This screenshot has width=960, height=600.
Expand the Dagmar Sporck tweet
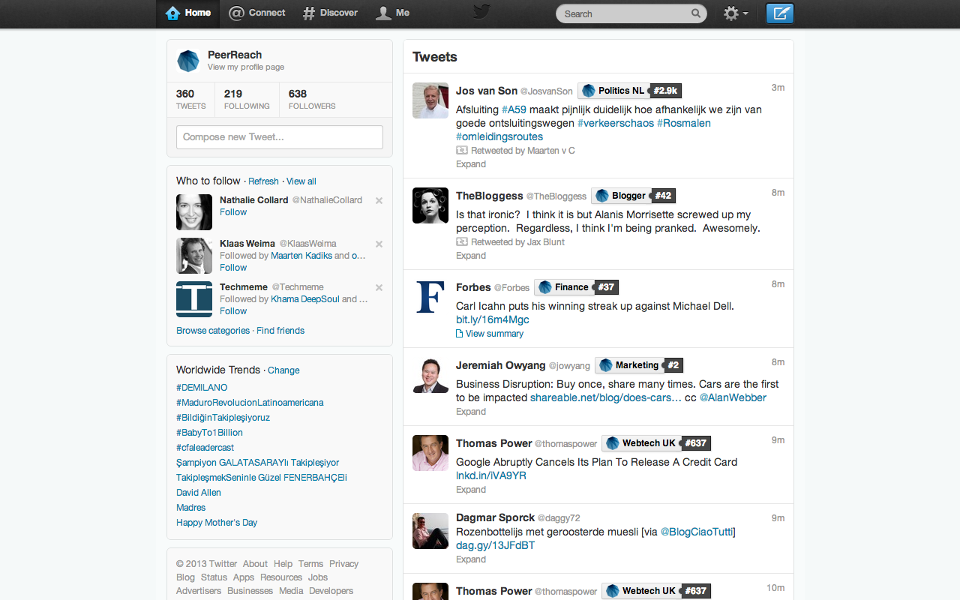pos(471,559)
